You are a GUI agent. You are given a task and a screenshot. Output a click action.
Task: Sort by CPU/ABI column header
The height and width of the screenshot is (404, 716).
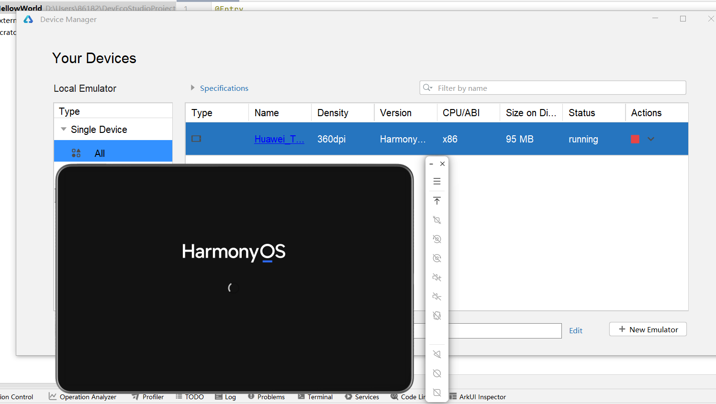pyautogui.click(x=468, y=113)
